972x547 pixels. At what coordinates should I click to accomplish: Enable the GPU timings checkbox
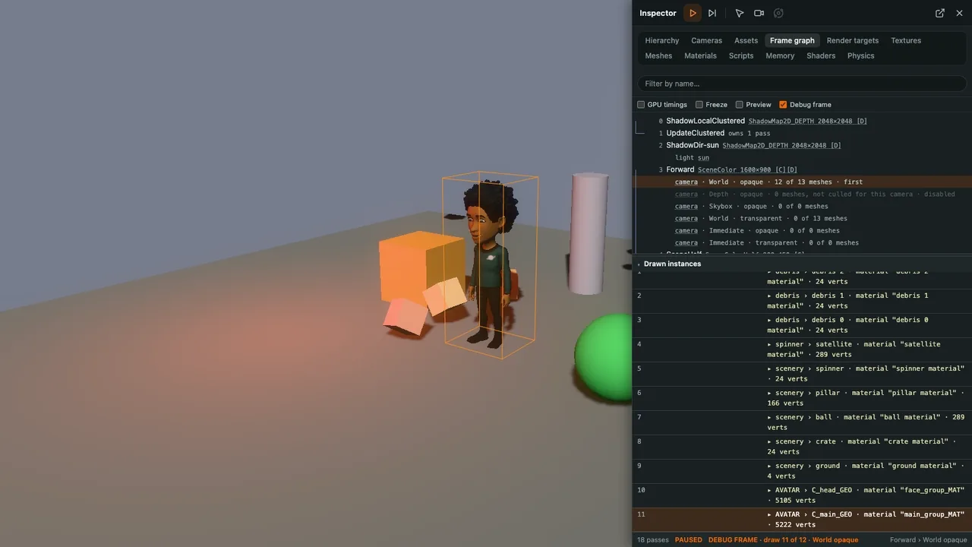tap(641, 105)
